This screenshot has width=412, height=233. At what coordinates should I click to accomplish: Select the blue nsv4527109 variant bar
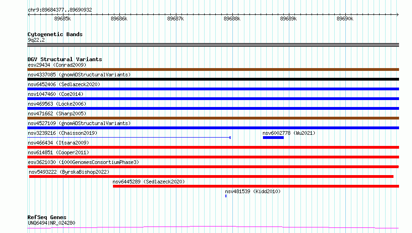tap(213, 128)
